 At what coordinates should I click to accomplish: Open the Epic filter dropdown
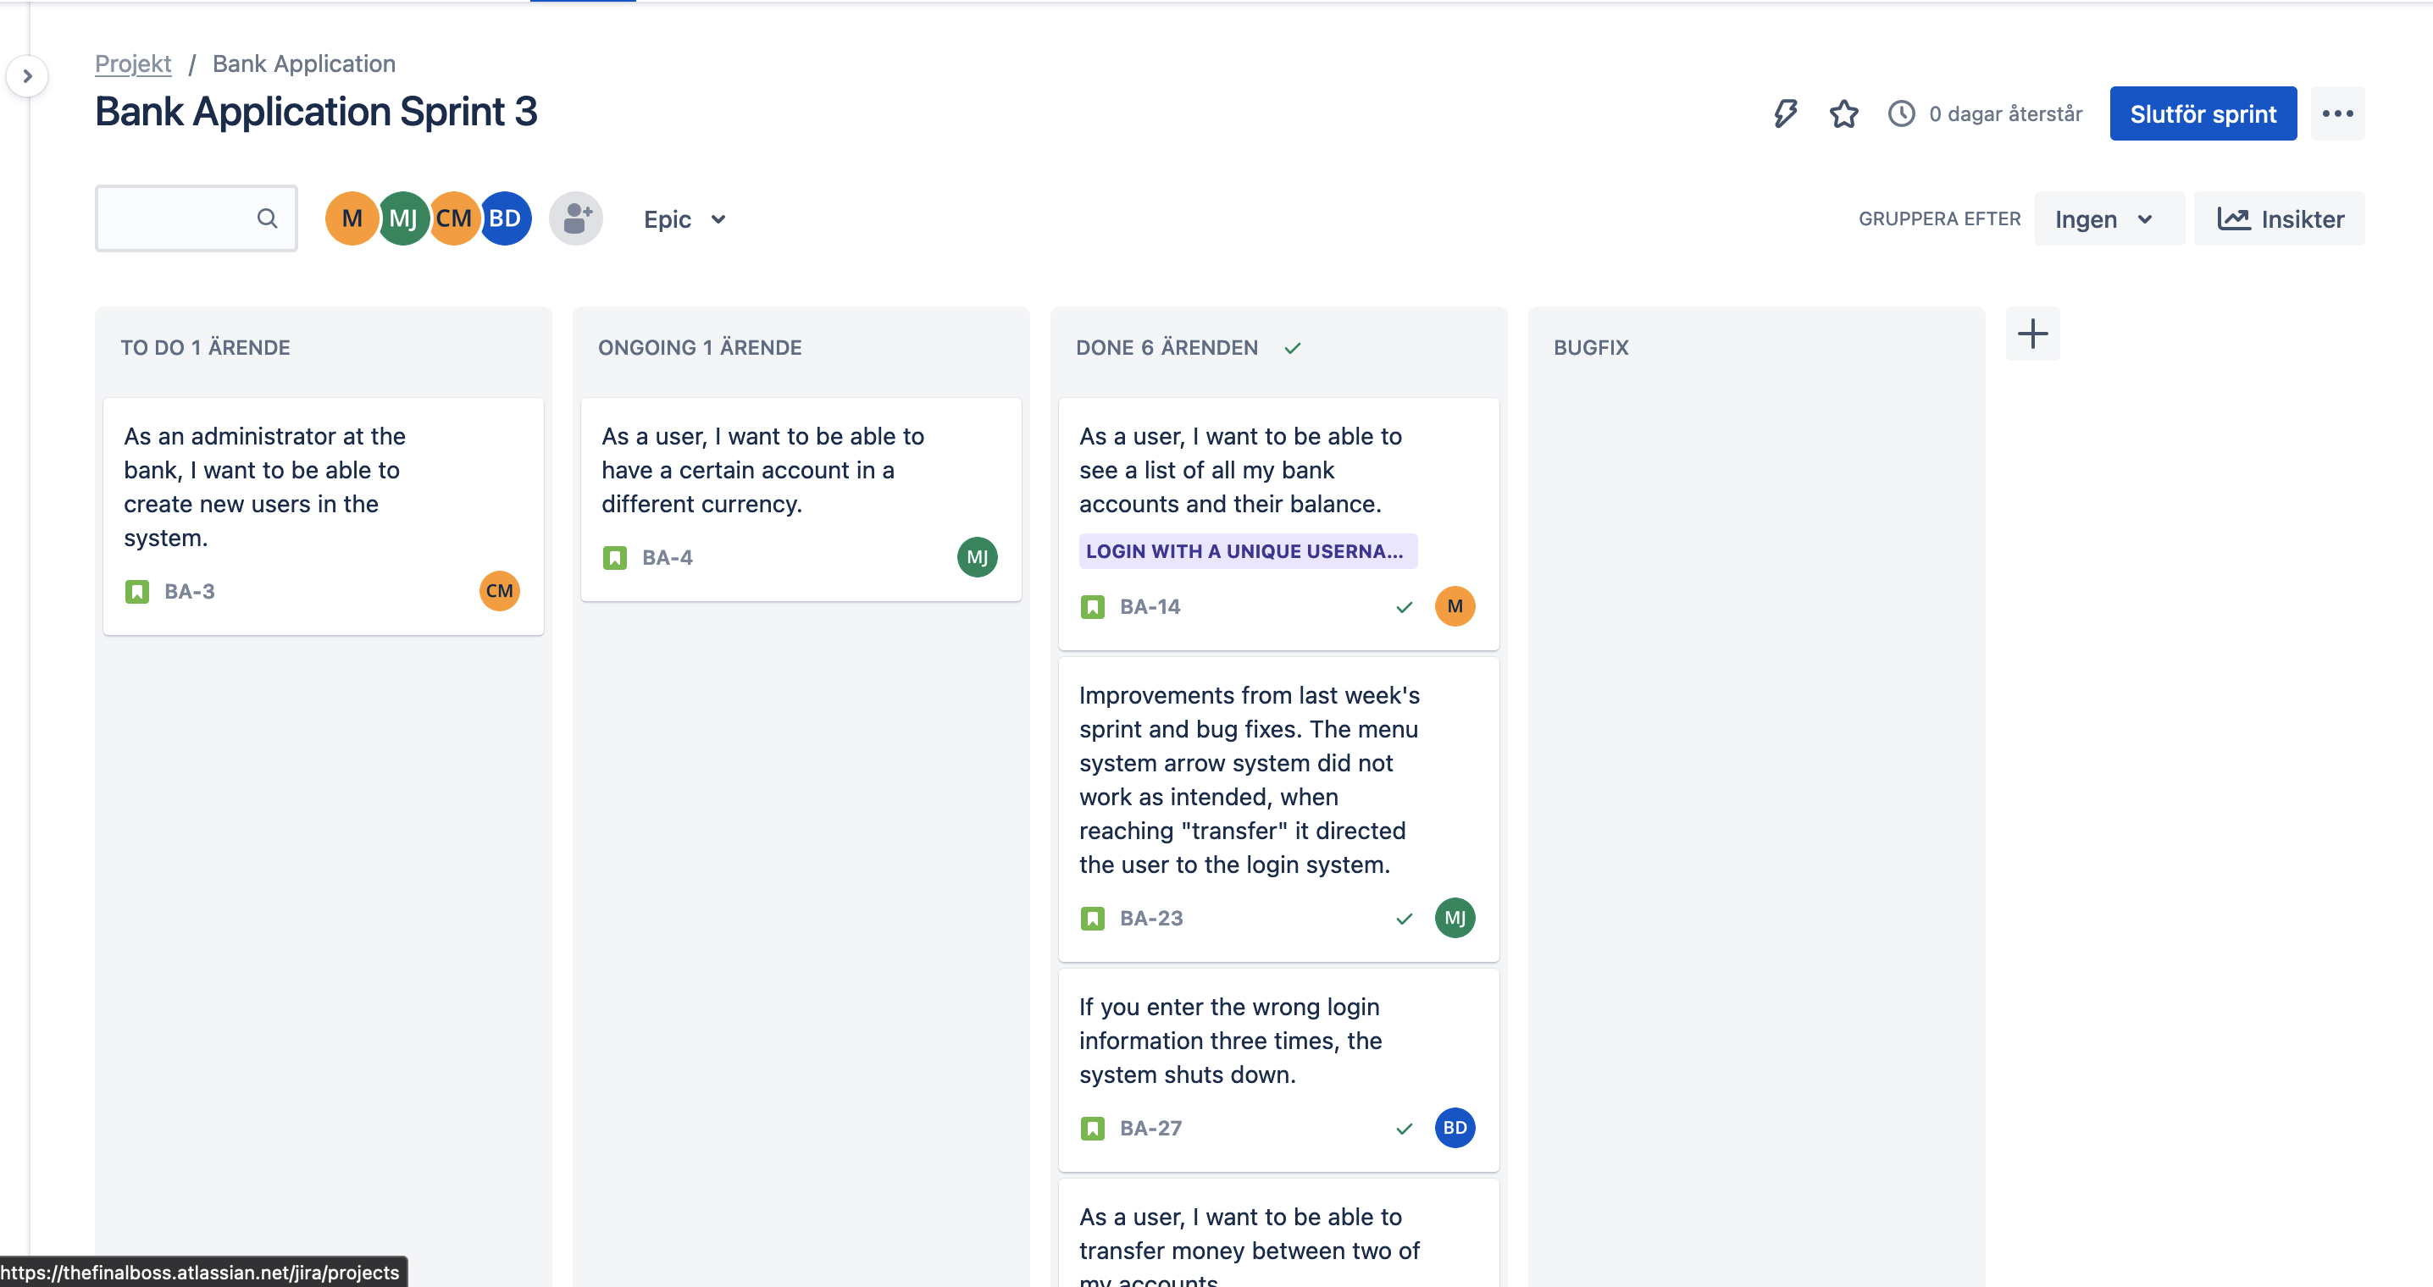coord(684,219)
